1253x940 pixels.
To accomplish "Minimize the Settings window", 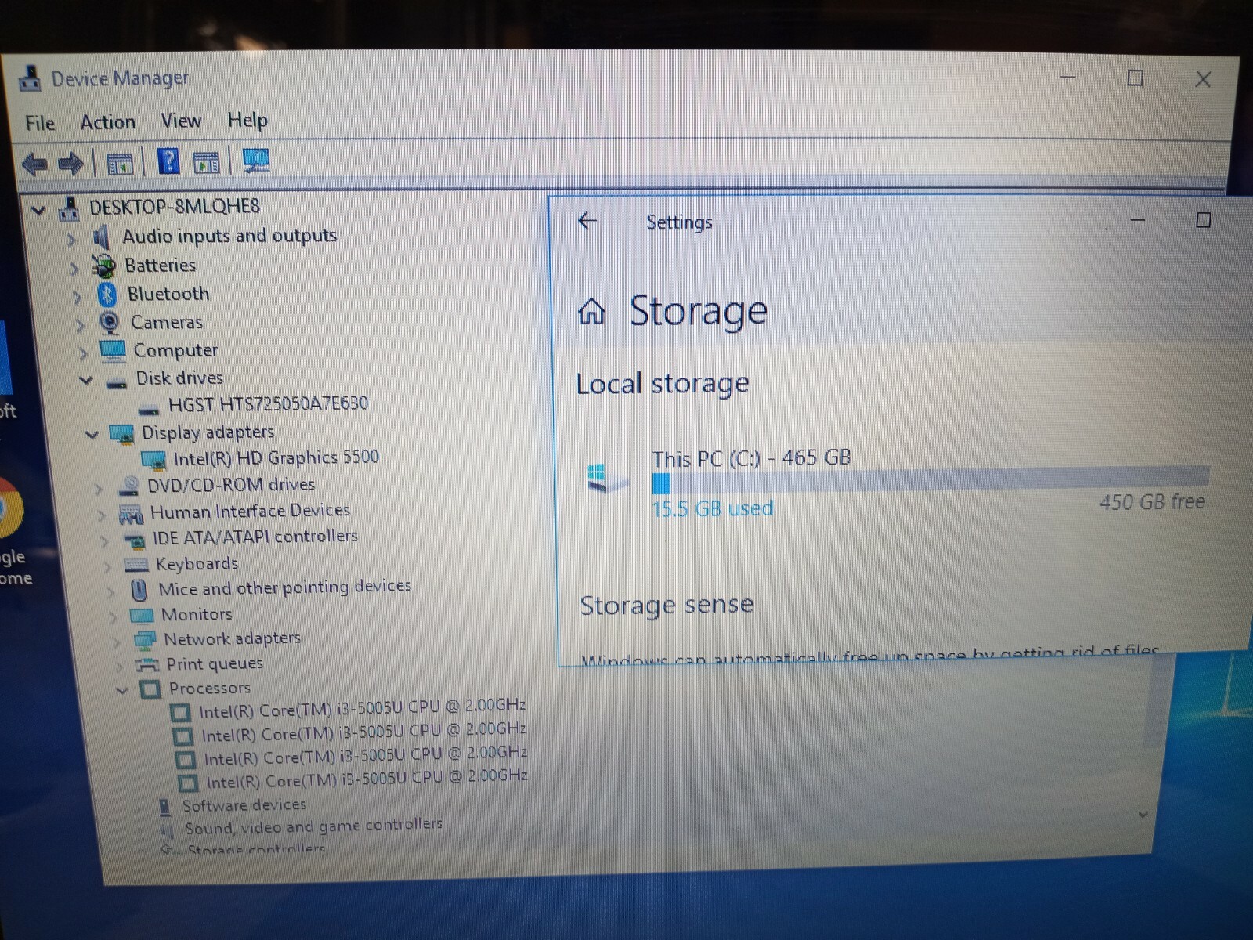I will (1138, 220).
